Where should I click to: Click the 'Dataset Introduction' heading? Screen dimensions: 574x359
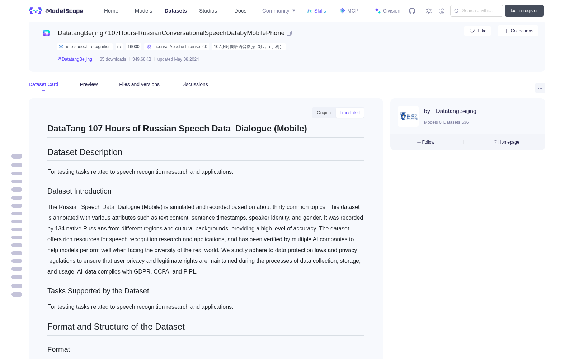tap(79, 191)
